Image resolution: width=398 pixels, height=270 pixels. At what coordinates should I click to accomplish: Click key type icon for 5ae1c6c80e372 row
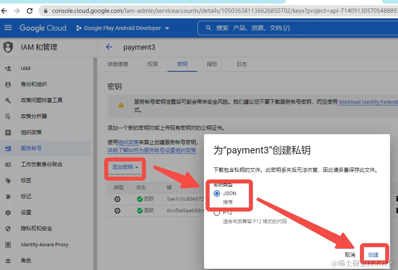click(117, 199)
